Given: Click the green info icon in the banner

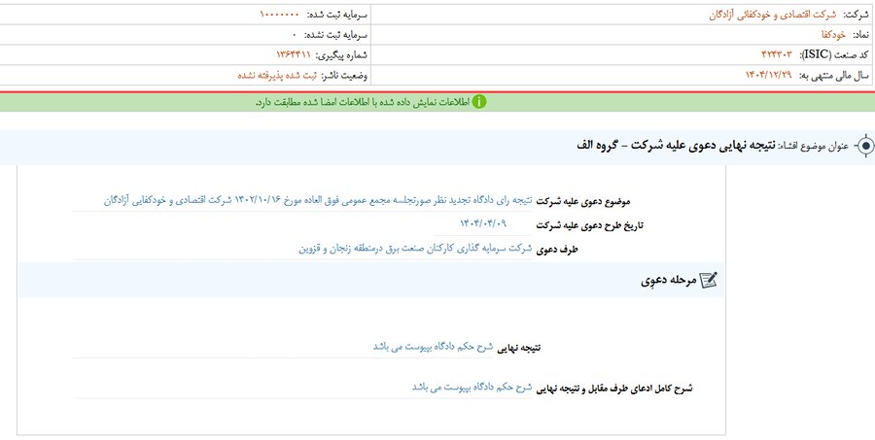Looking at the screenshot, I should tap(479, 102).
